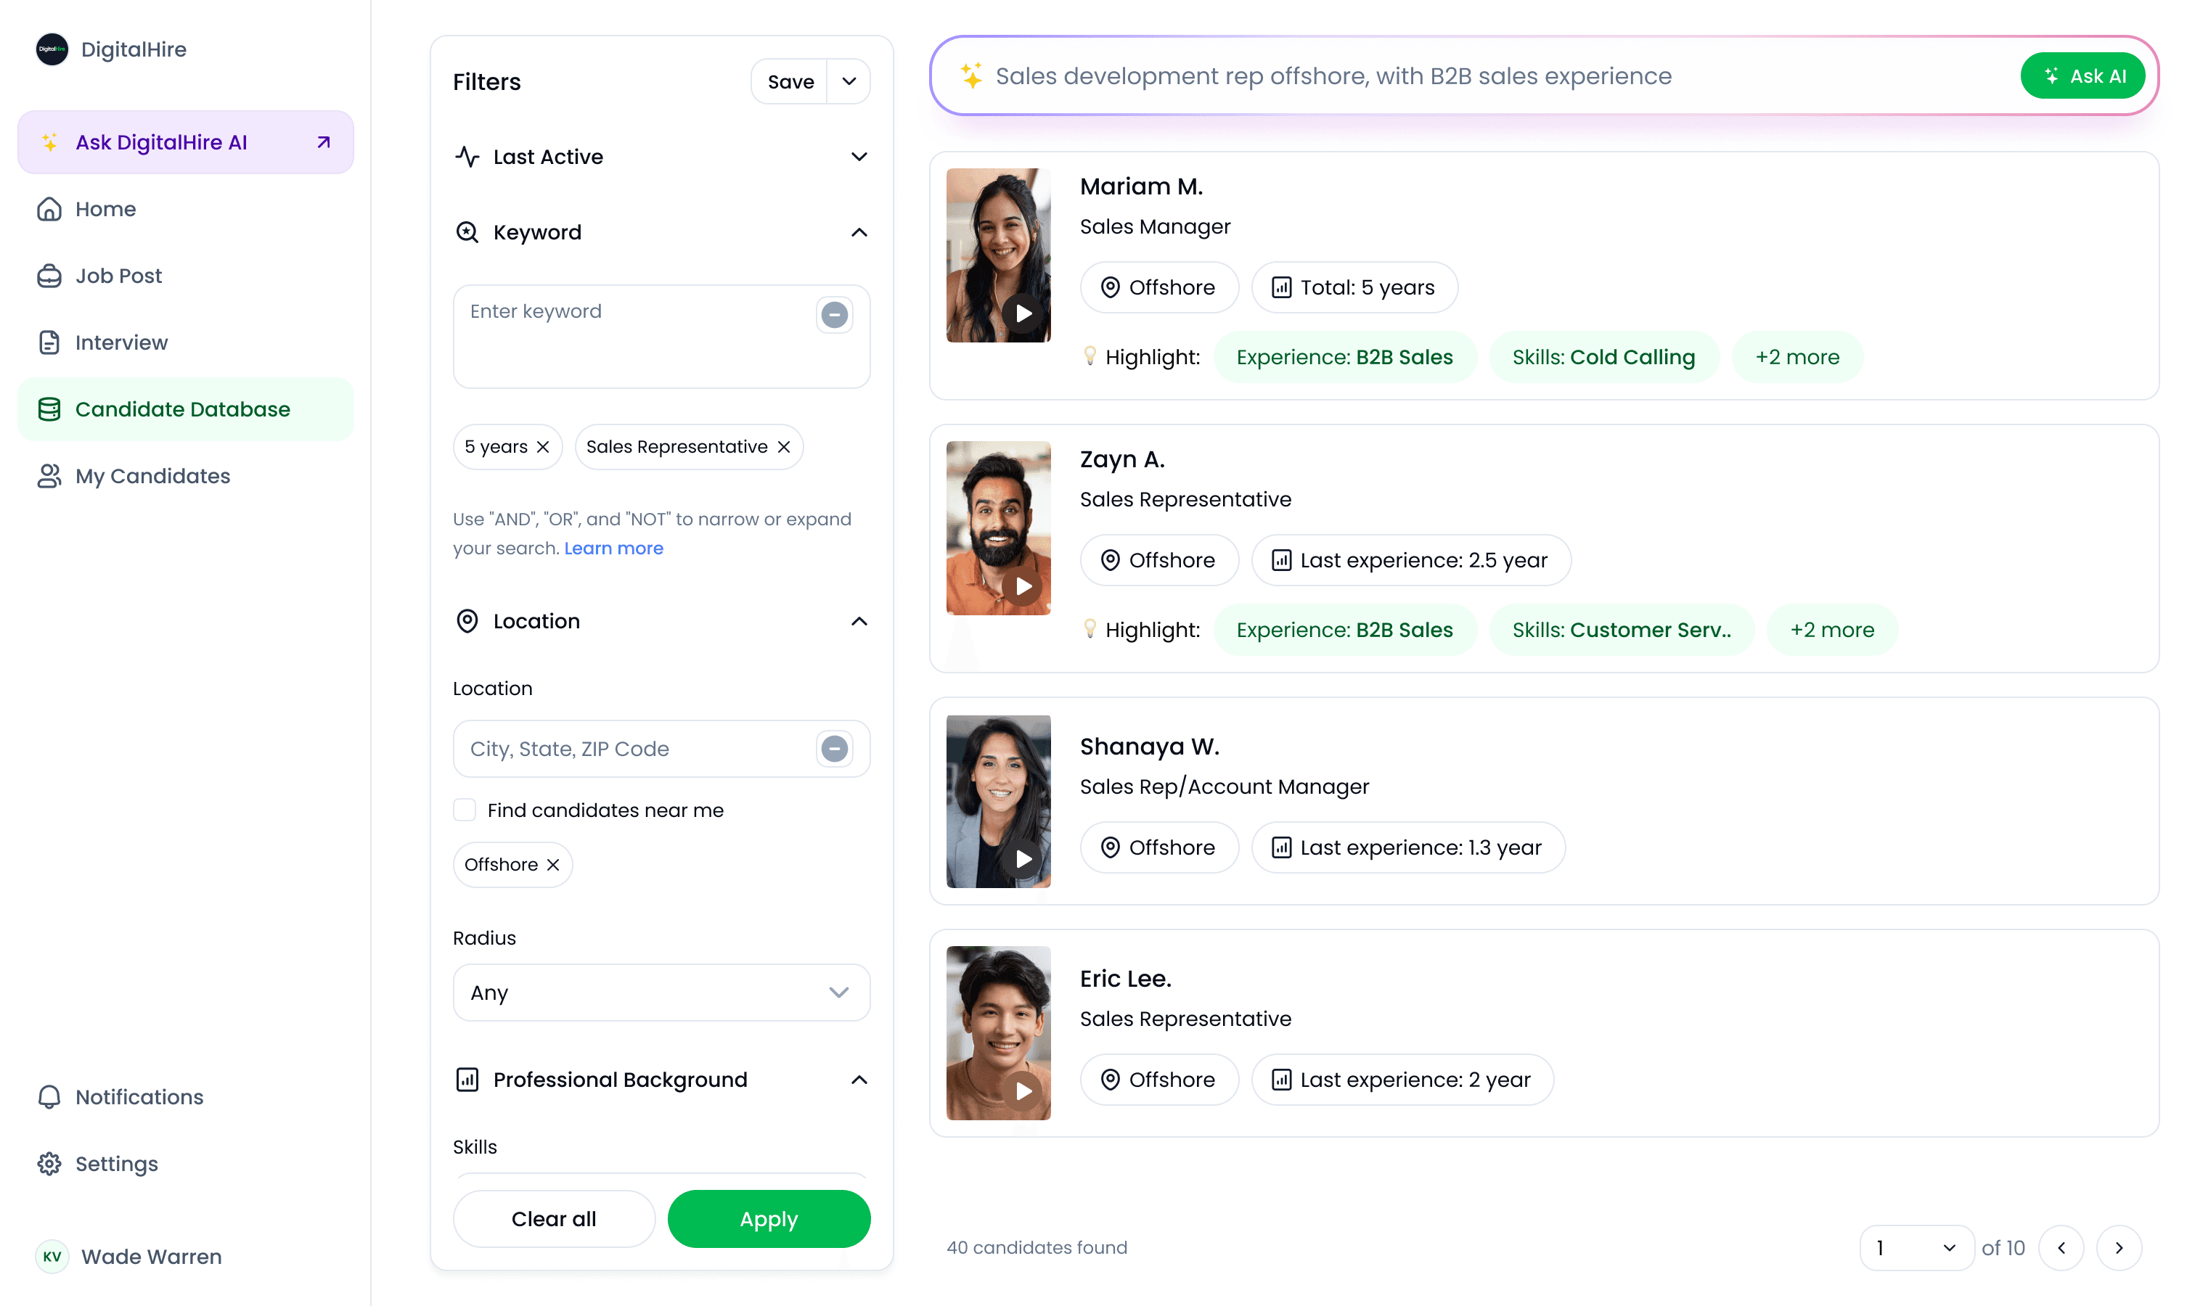Click the Ask AI button
The width and height of the screenshot is (2195, 1306).
point(2082,77)
